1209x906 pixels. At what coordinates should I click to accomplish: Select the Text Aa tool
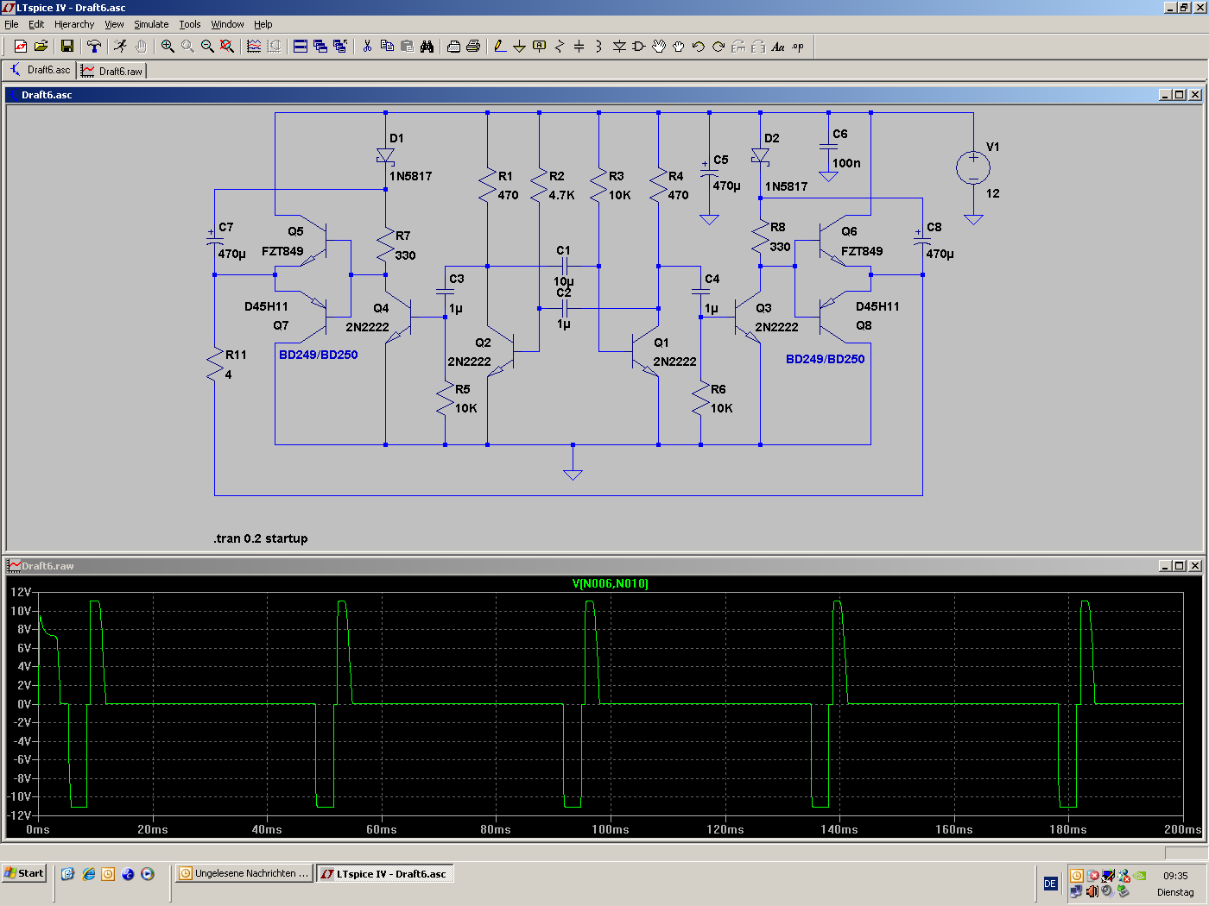coord(778,47)
